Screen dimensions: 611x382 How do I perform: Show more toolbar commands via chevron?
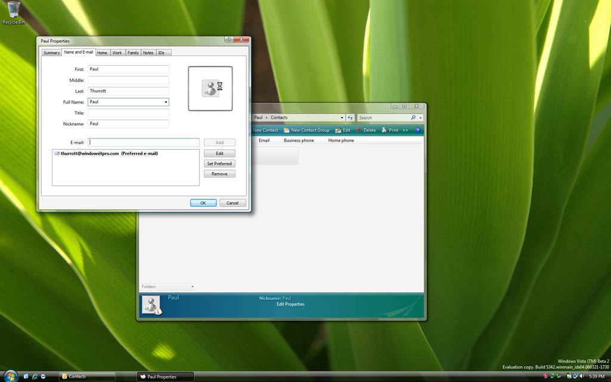[x=405, y=130]
